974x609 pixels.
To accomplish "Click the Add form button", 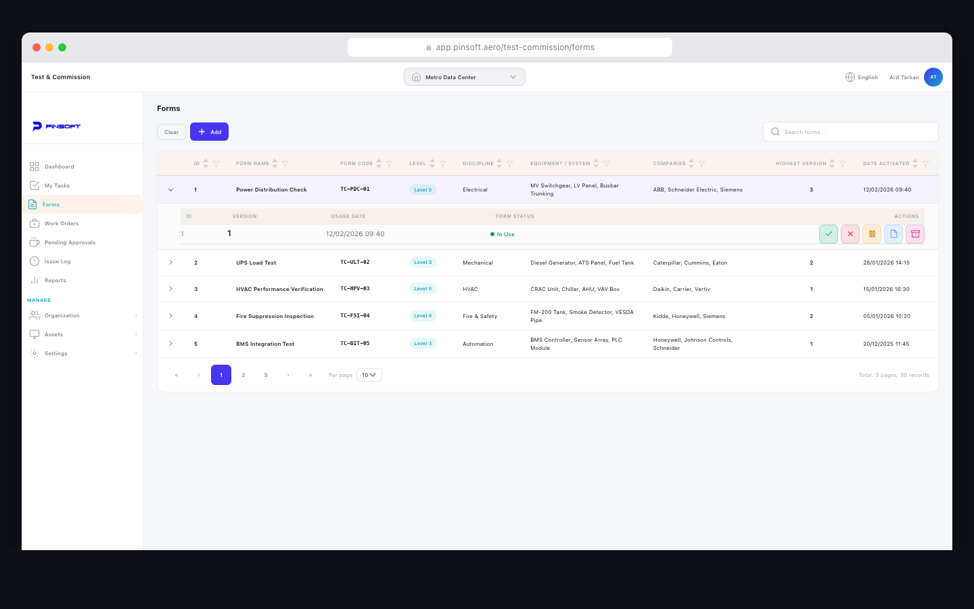I will pyautogui.click(x=209, y=132).
